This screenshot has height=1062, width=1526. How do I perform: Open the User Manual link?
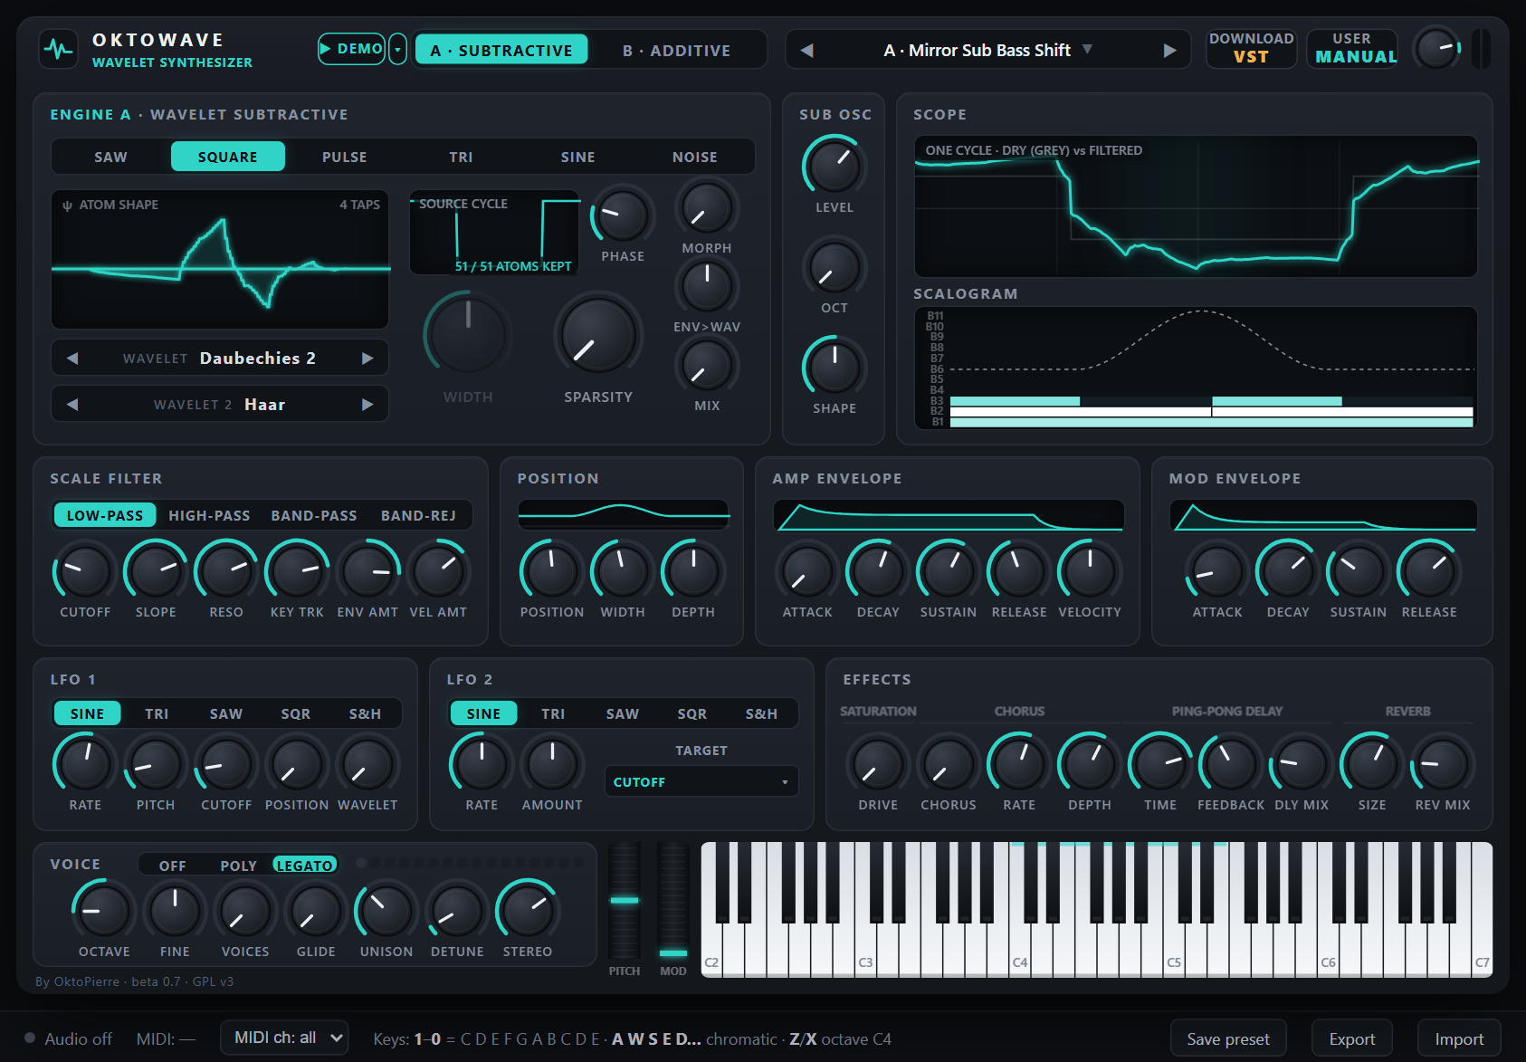(x=1352, y=49)
